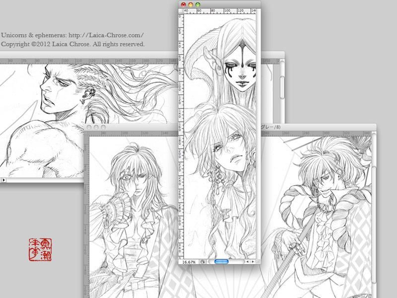Minimize the front document with yellow button
Screen dimensions: 397x298
(x=191, y=4)
